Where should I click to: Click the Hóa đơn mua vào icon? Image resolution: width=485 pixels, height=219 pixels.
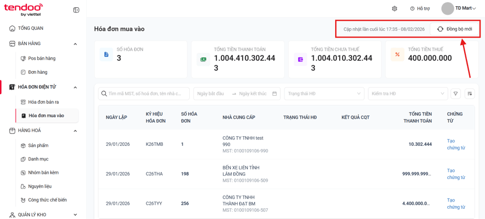tap(23, 115)
